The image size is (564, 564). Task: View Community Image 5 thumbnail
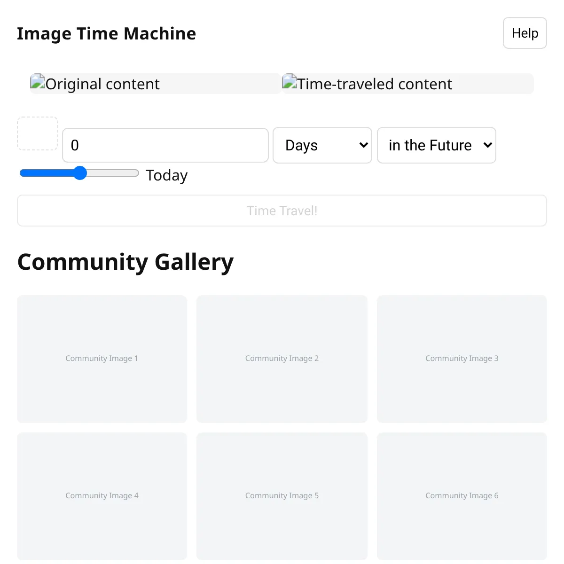(x=282, y=496)
